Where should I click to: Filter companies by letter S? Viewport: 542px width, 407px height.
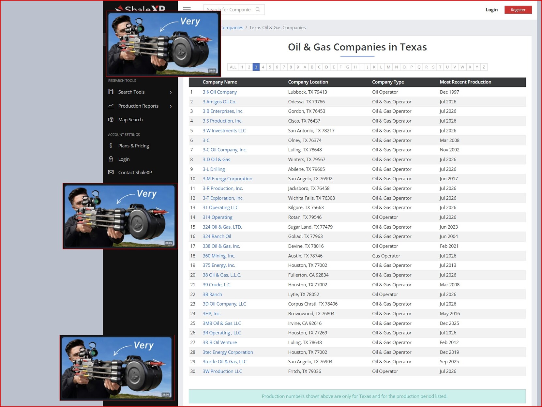[433, 67]
